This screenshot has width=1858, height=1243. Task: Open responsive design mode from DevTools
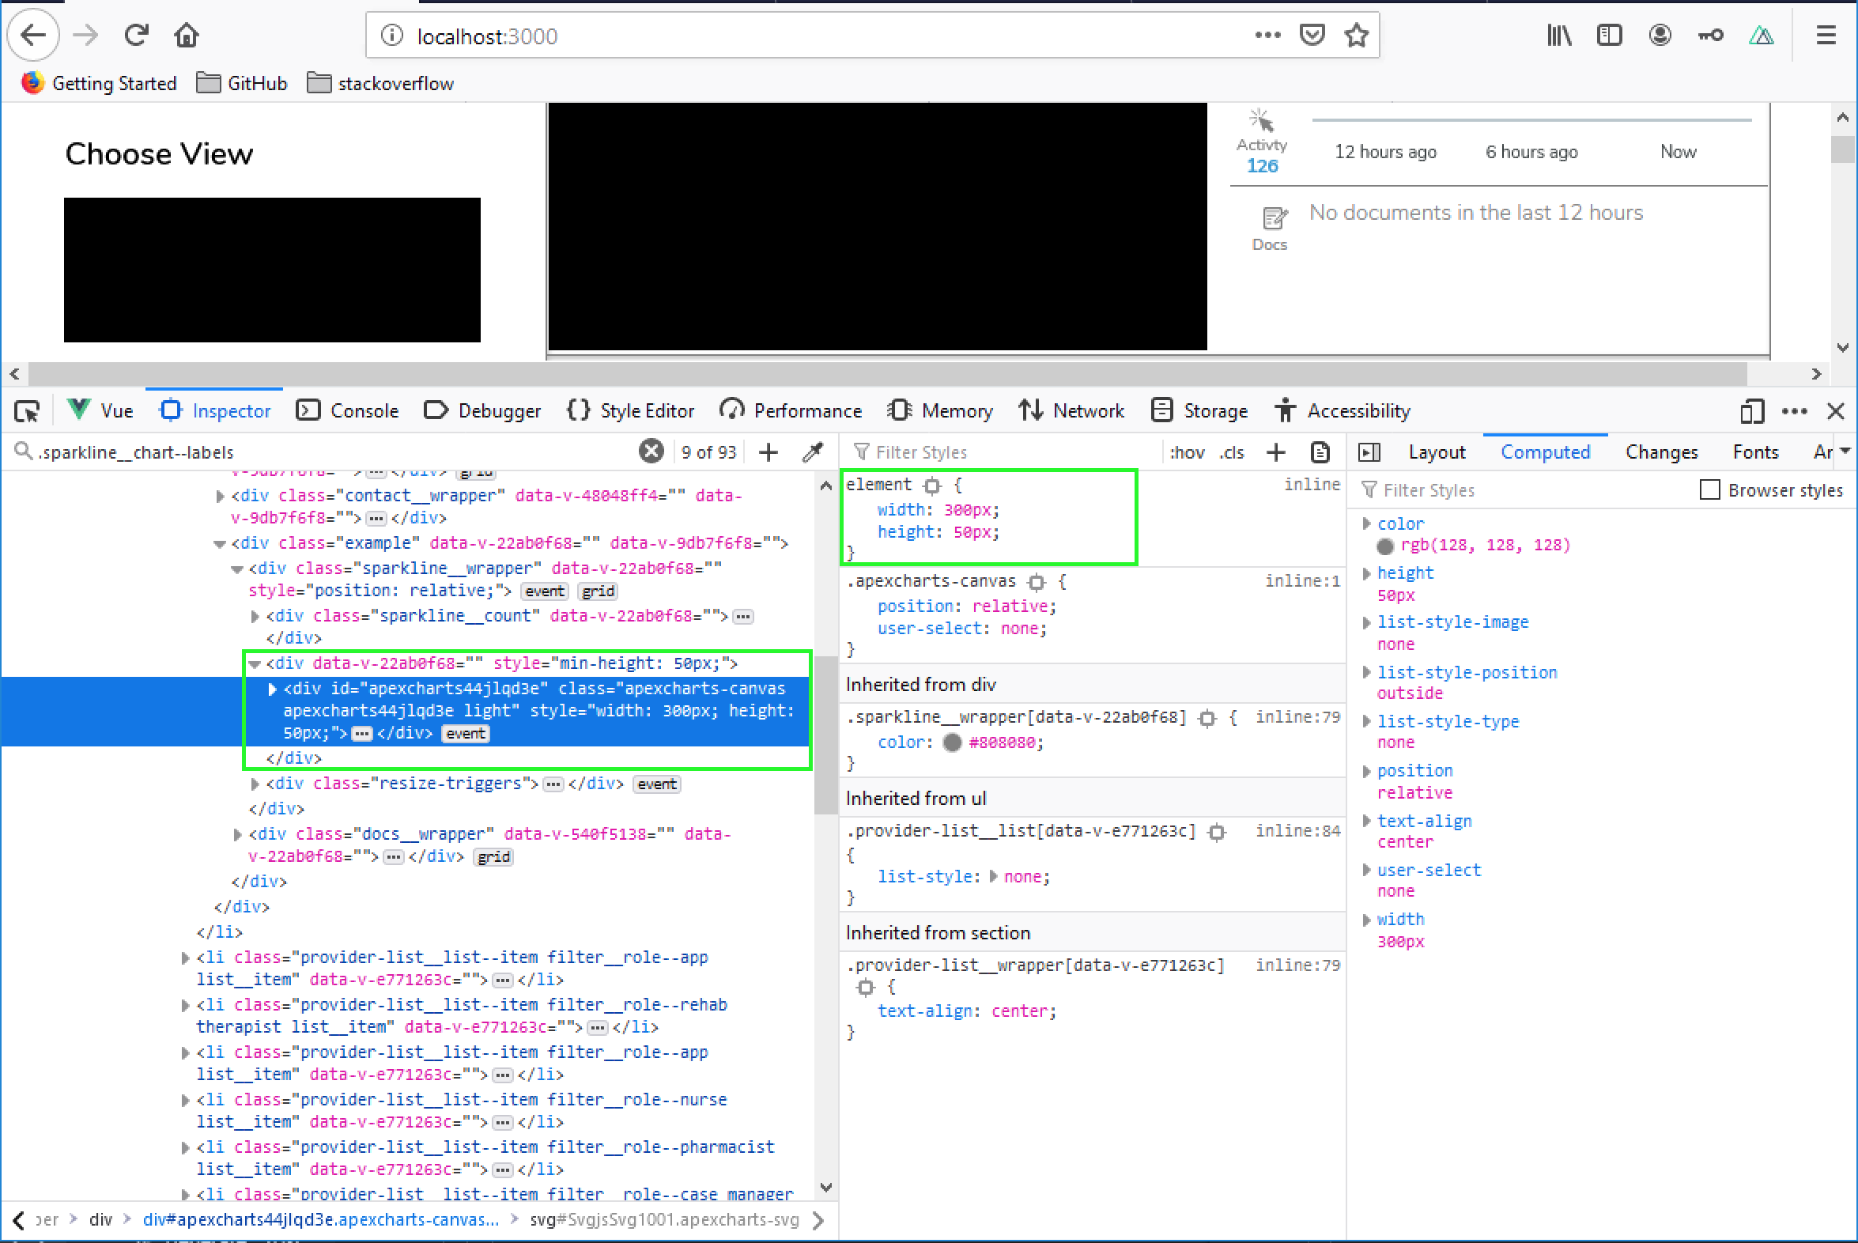tap(1752, 410)
